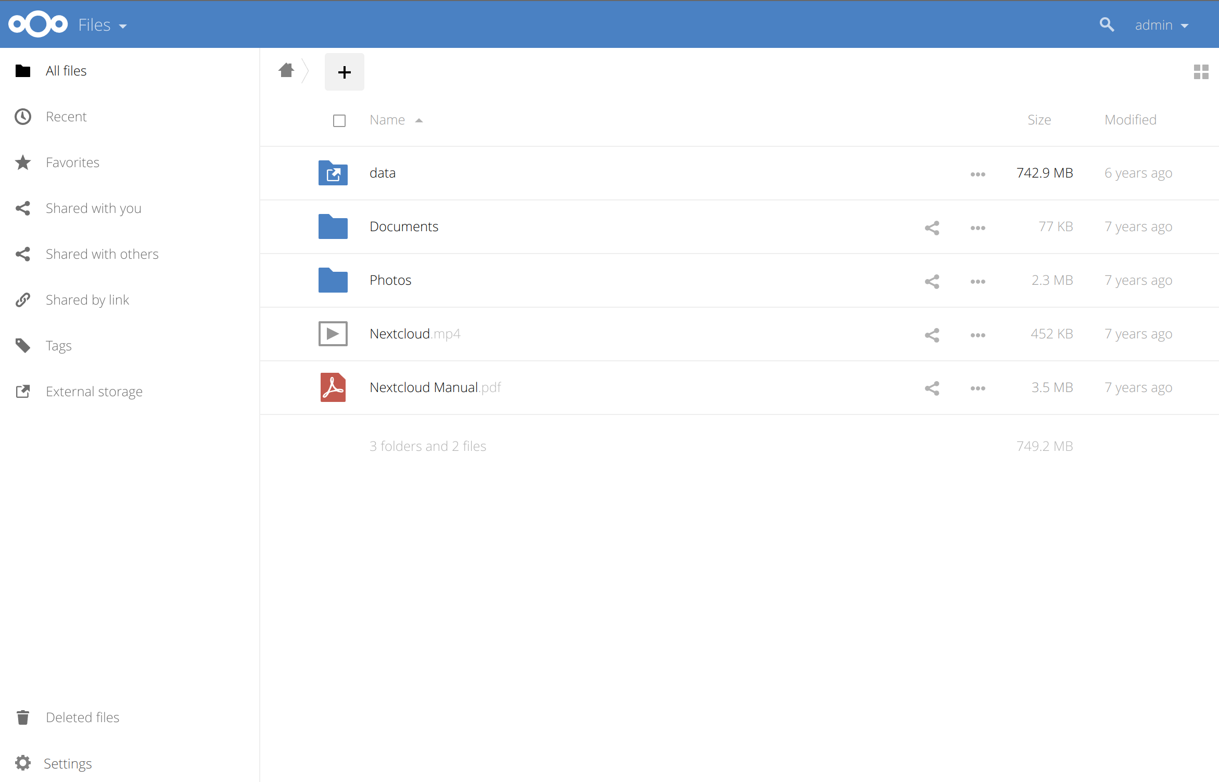Viewport: 1219px width, 782px height.
Task: Click the 77 KB size value
Action: [x=1056, y=226]
